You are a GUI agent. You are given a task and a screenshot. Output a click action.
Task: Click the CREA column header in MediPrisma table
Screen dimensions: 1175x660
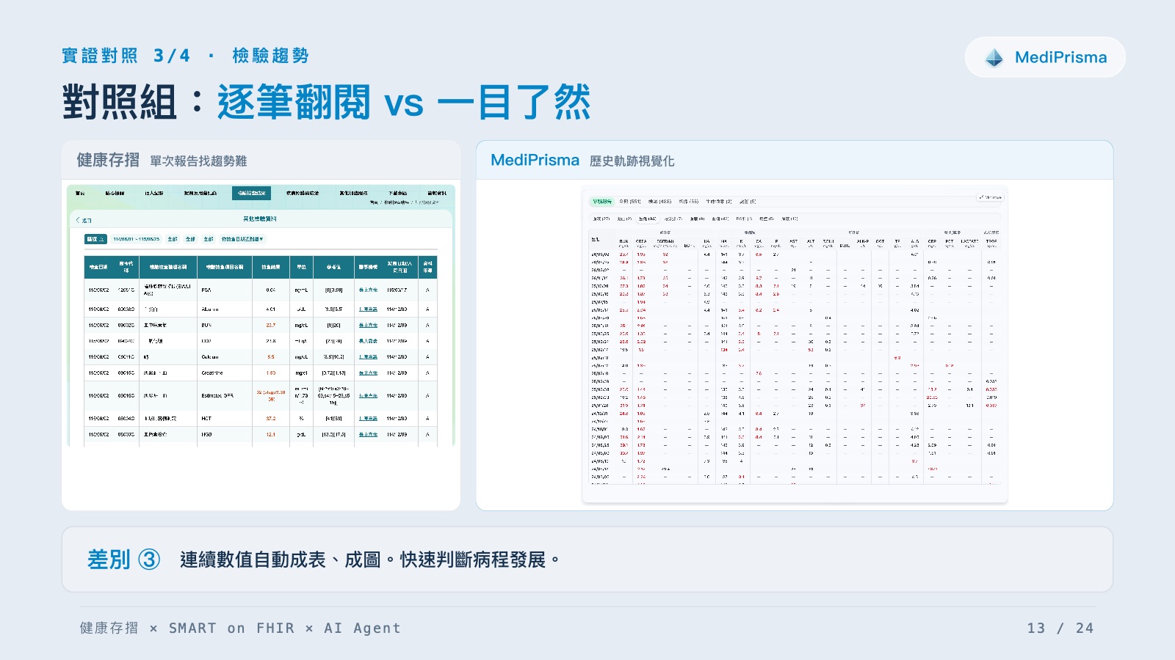(641, 241)
